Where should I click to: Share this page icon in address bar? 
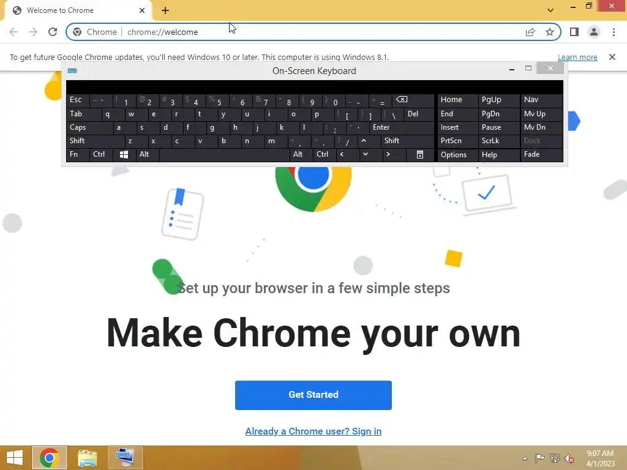pyautogui.click(x=530, y=32)
